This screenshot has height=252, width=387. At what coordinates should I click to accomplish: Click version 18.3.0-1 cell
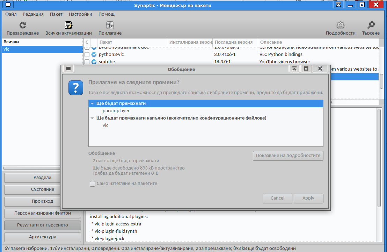pyautogui.click(x=222, y=62)
